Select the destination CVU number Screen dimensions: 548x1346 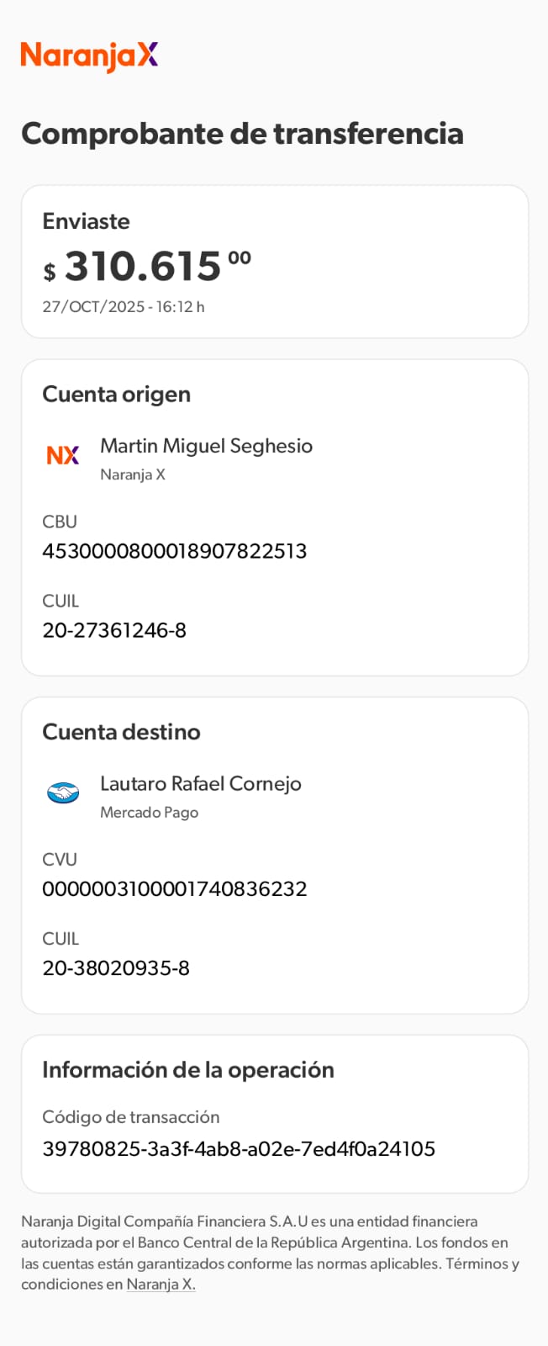pos(174,888)
